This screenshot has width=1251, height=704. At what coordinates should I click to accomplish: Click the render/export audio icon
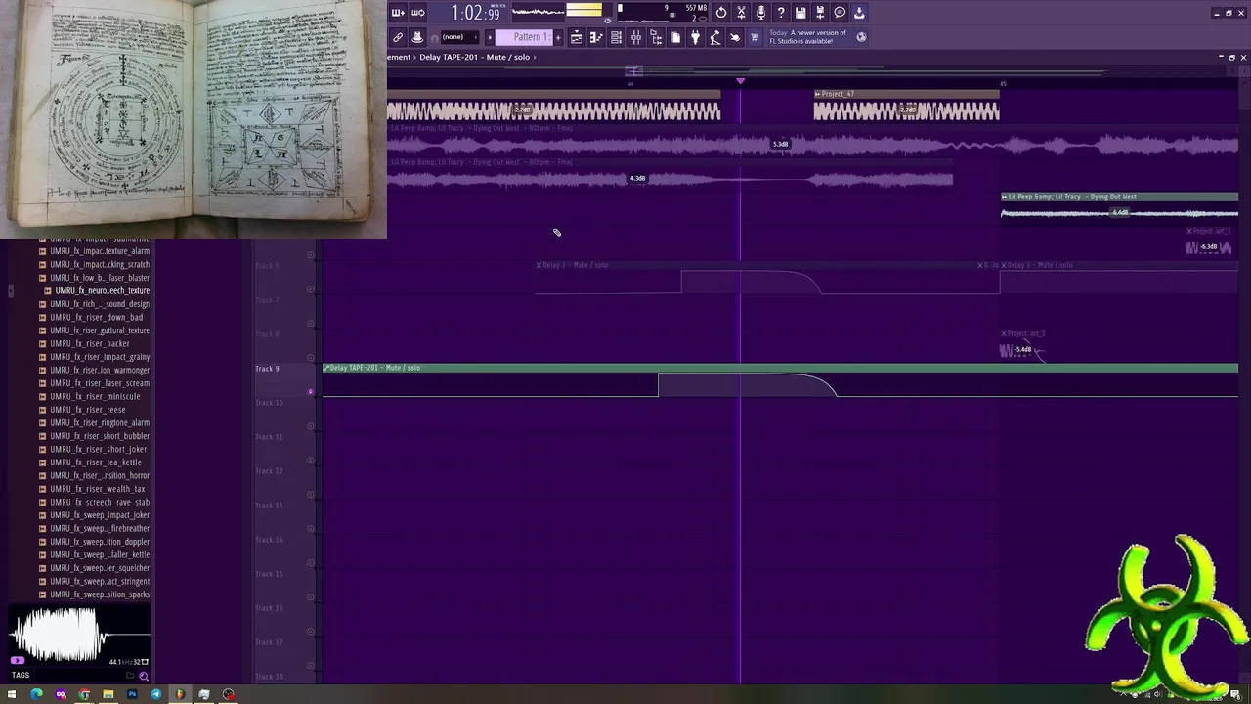tap(820, 13)
